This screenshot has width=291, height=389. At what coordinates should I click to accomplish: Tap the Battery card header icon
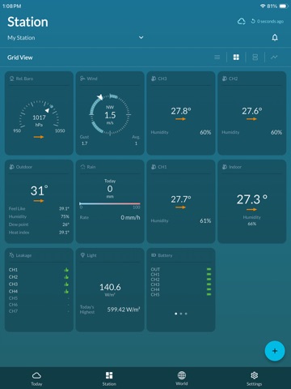(154, 255)
